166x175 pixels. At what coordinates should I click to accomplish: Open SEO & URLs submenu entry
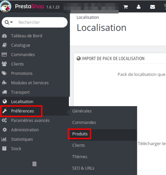(83, 168)
